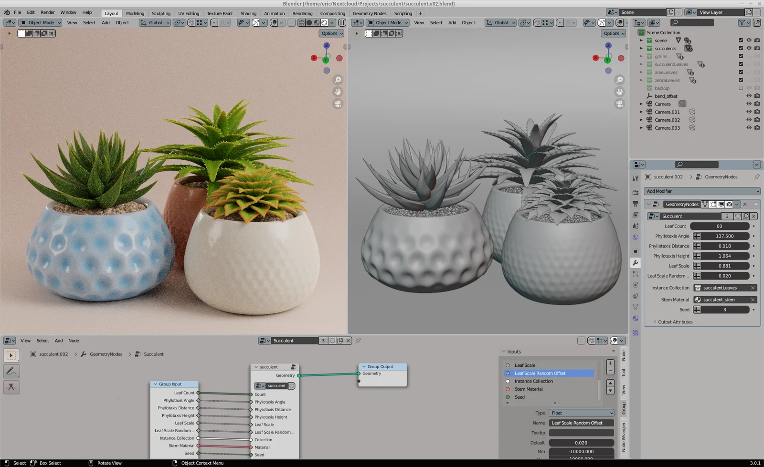Click the Options button in the 3D viewport header
Viewport: 764px width, 467px height.
point(331,33)
